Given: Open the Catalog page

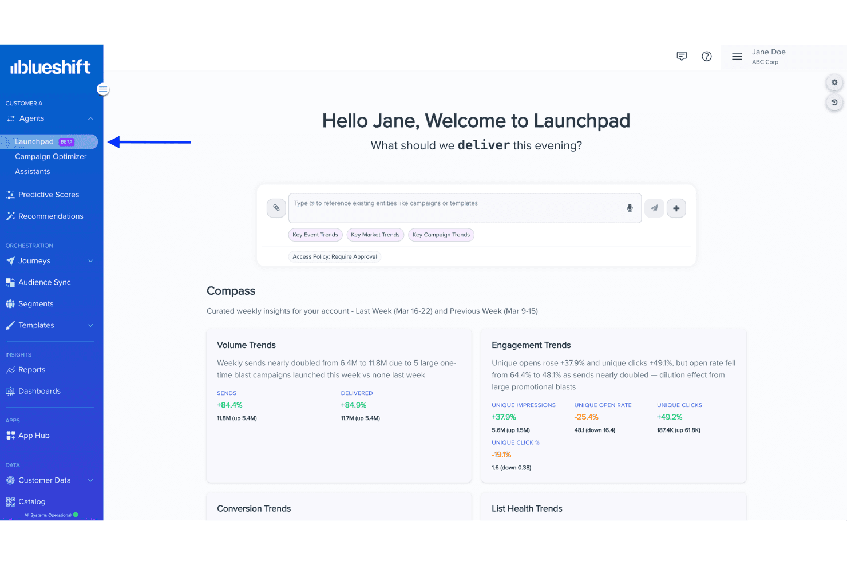Looking at the screenshot, I should click(31, 501).
